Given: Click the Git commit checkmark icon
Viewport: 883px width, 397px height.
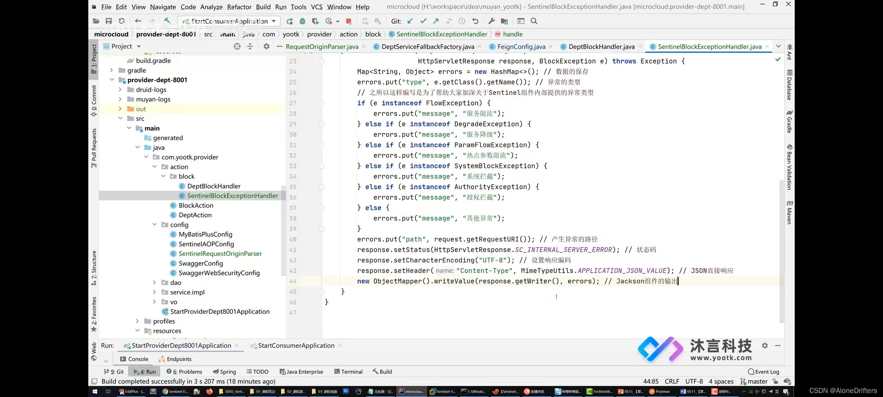Looking at the screenshot, I should click(423, 21).
